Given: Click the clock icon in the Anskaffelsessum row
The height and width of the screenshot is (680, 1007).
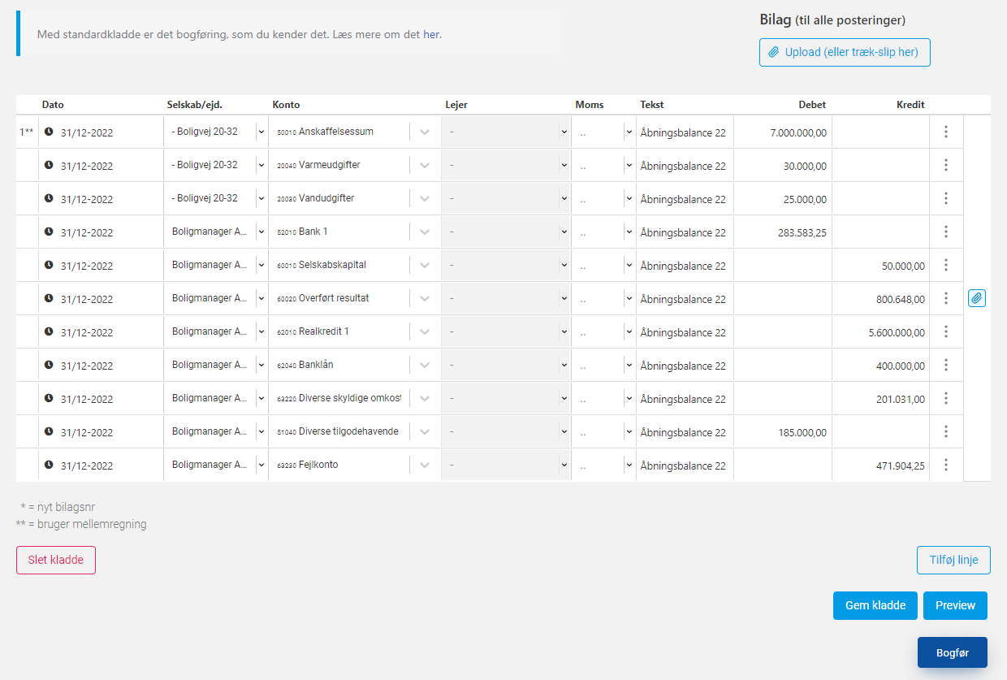Looking at the screenshot, I should (x=49, y=132).
